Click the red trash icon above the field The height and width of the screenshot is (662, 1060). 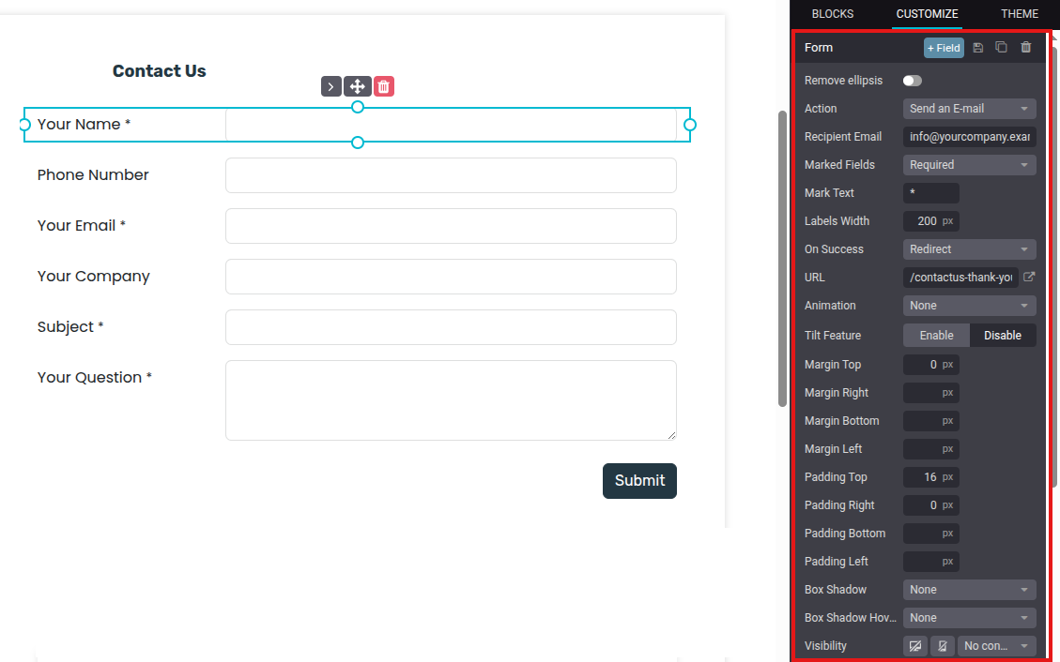383,86
